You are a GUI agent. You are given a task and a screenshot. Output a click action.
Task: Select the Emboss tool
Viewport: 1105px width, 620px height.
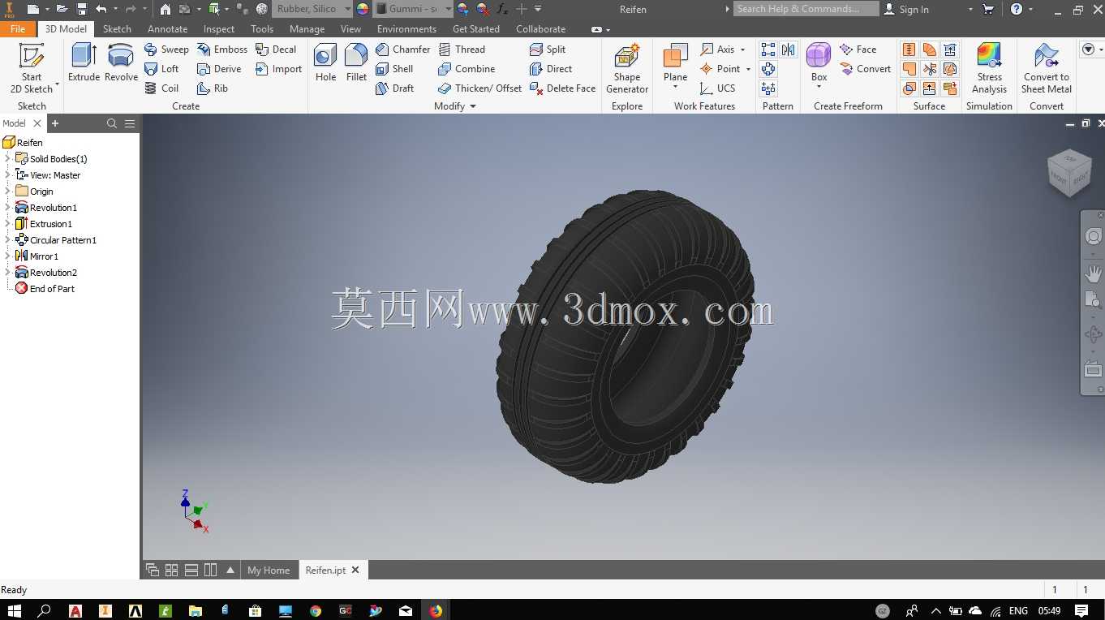pyautogui.click(x=222, y=50)
